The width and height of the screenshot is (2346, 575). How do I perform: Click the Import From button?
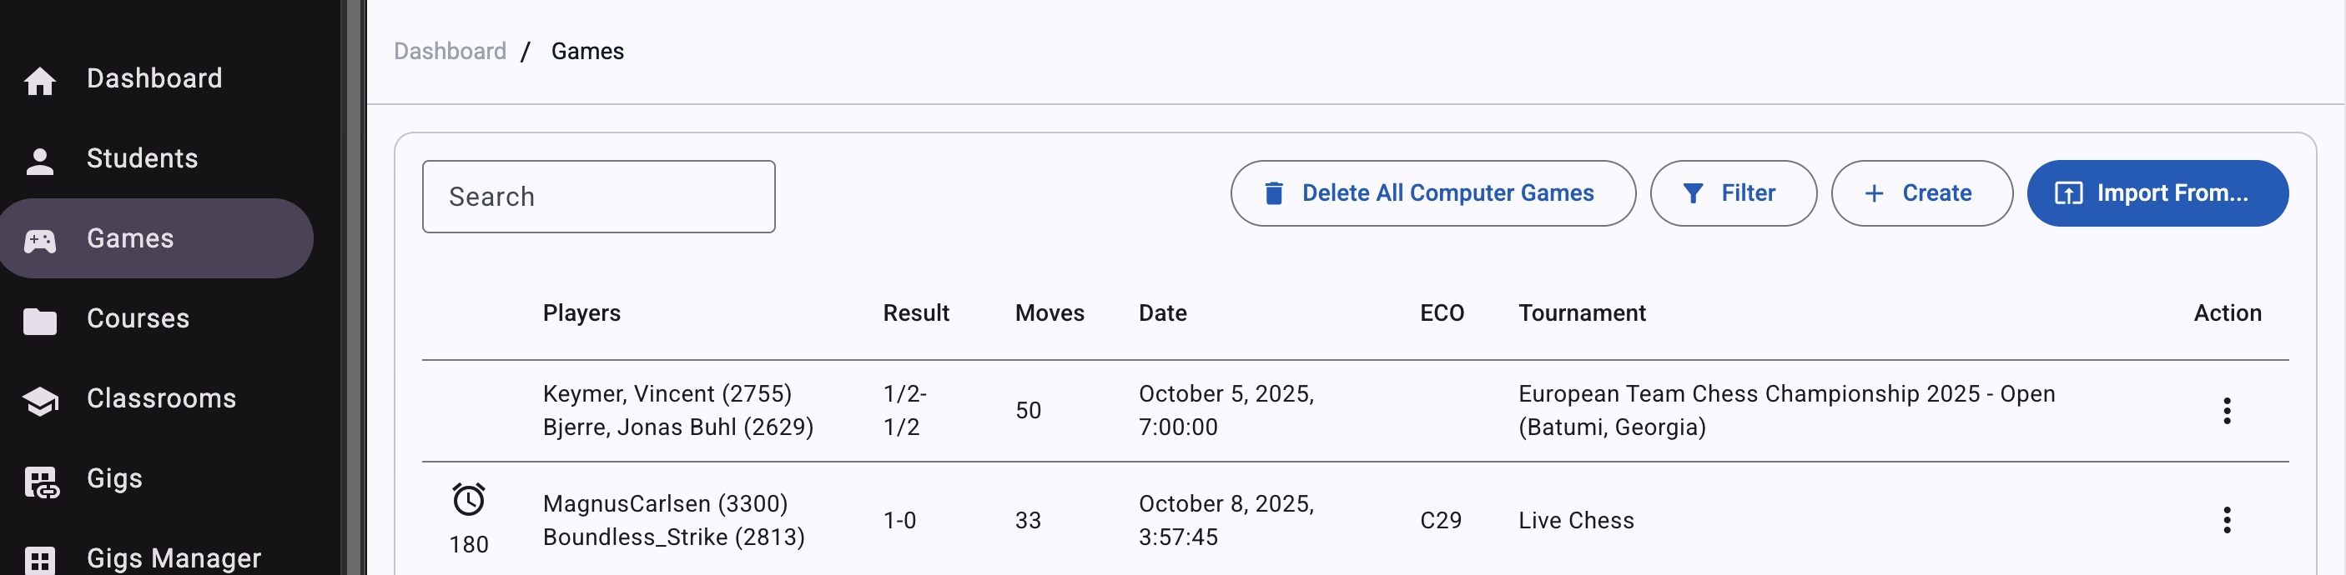[2158, 192]
